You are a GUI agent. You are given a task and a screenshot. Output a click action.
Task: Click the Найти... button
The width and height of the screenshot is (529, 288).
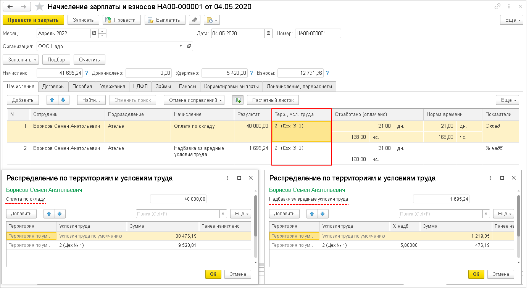[91, 100]
